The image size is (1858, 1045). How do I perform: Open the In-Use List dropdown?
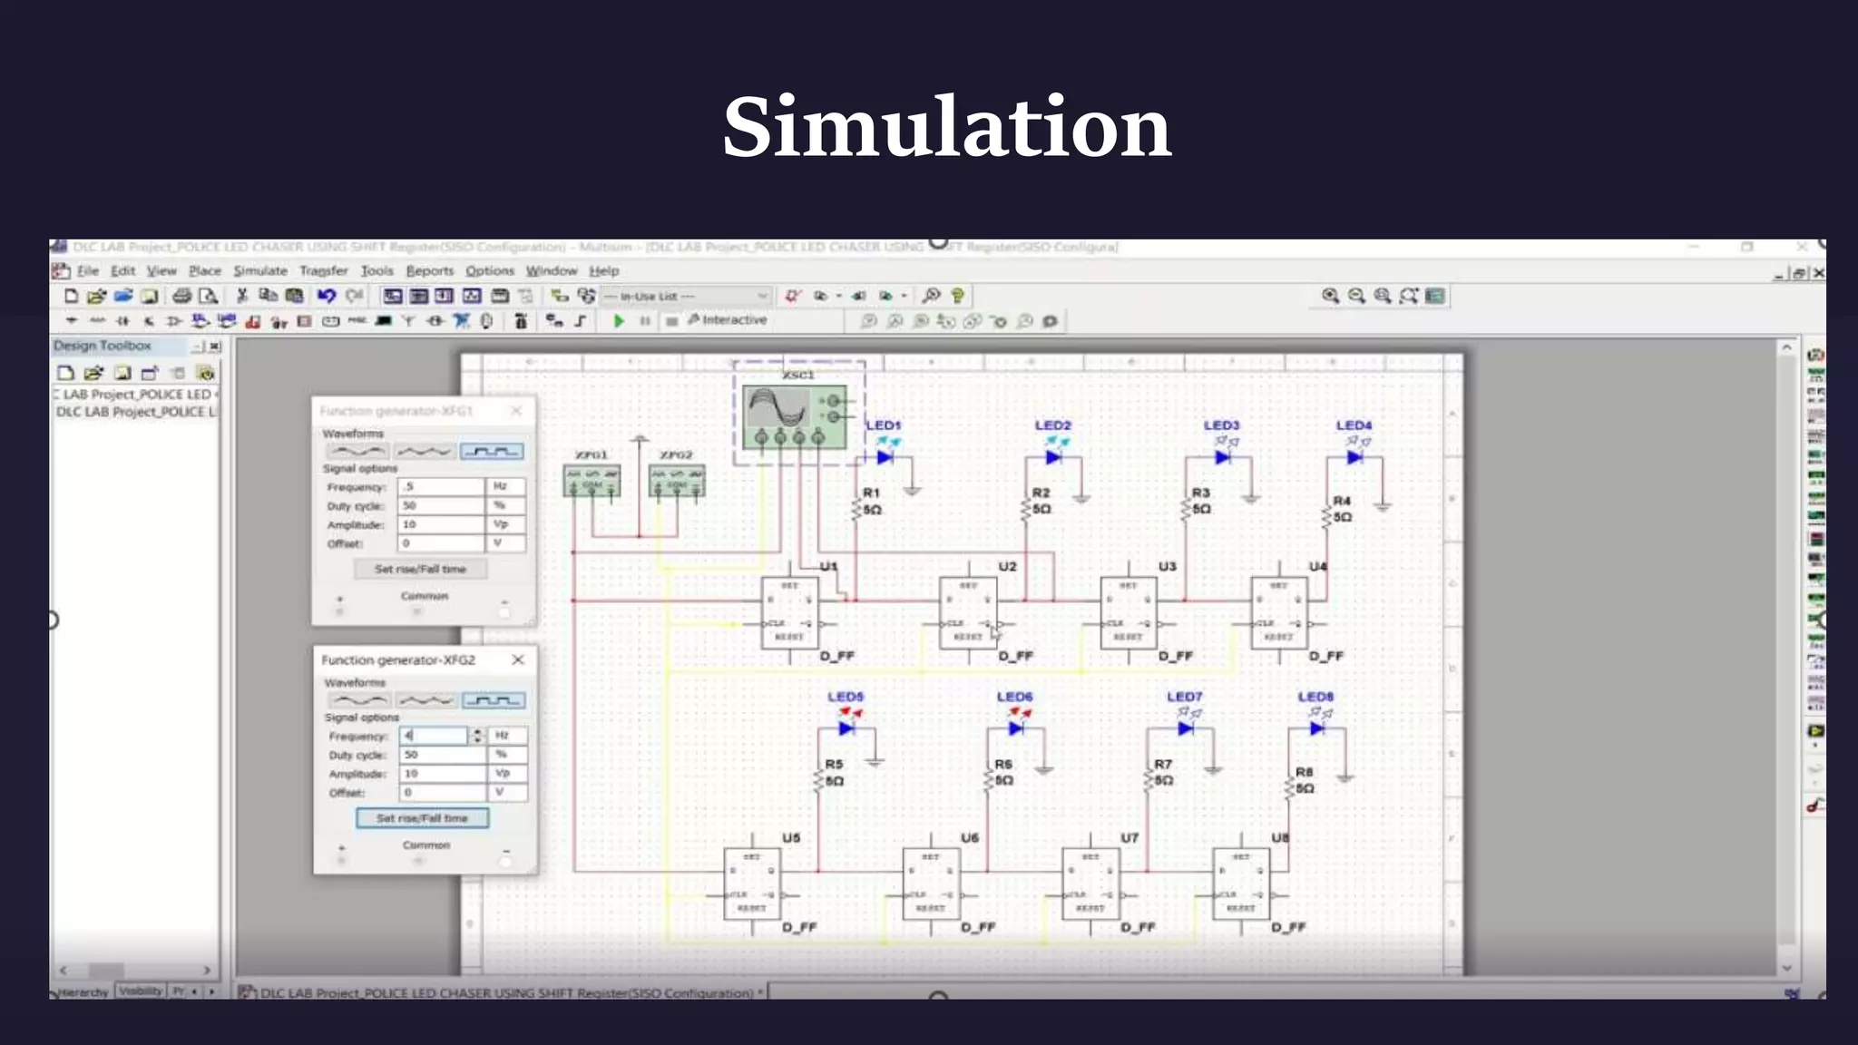click(686, 296)
